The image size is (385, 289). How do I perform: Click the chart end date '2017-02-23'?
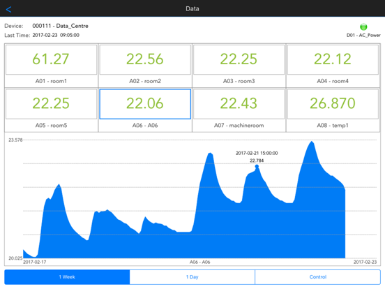(365, 262)
